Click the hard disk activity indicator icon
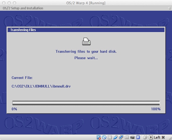The image size is (172, 140). 99,137
